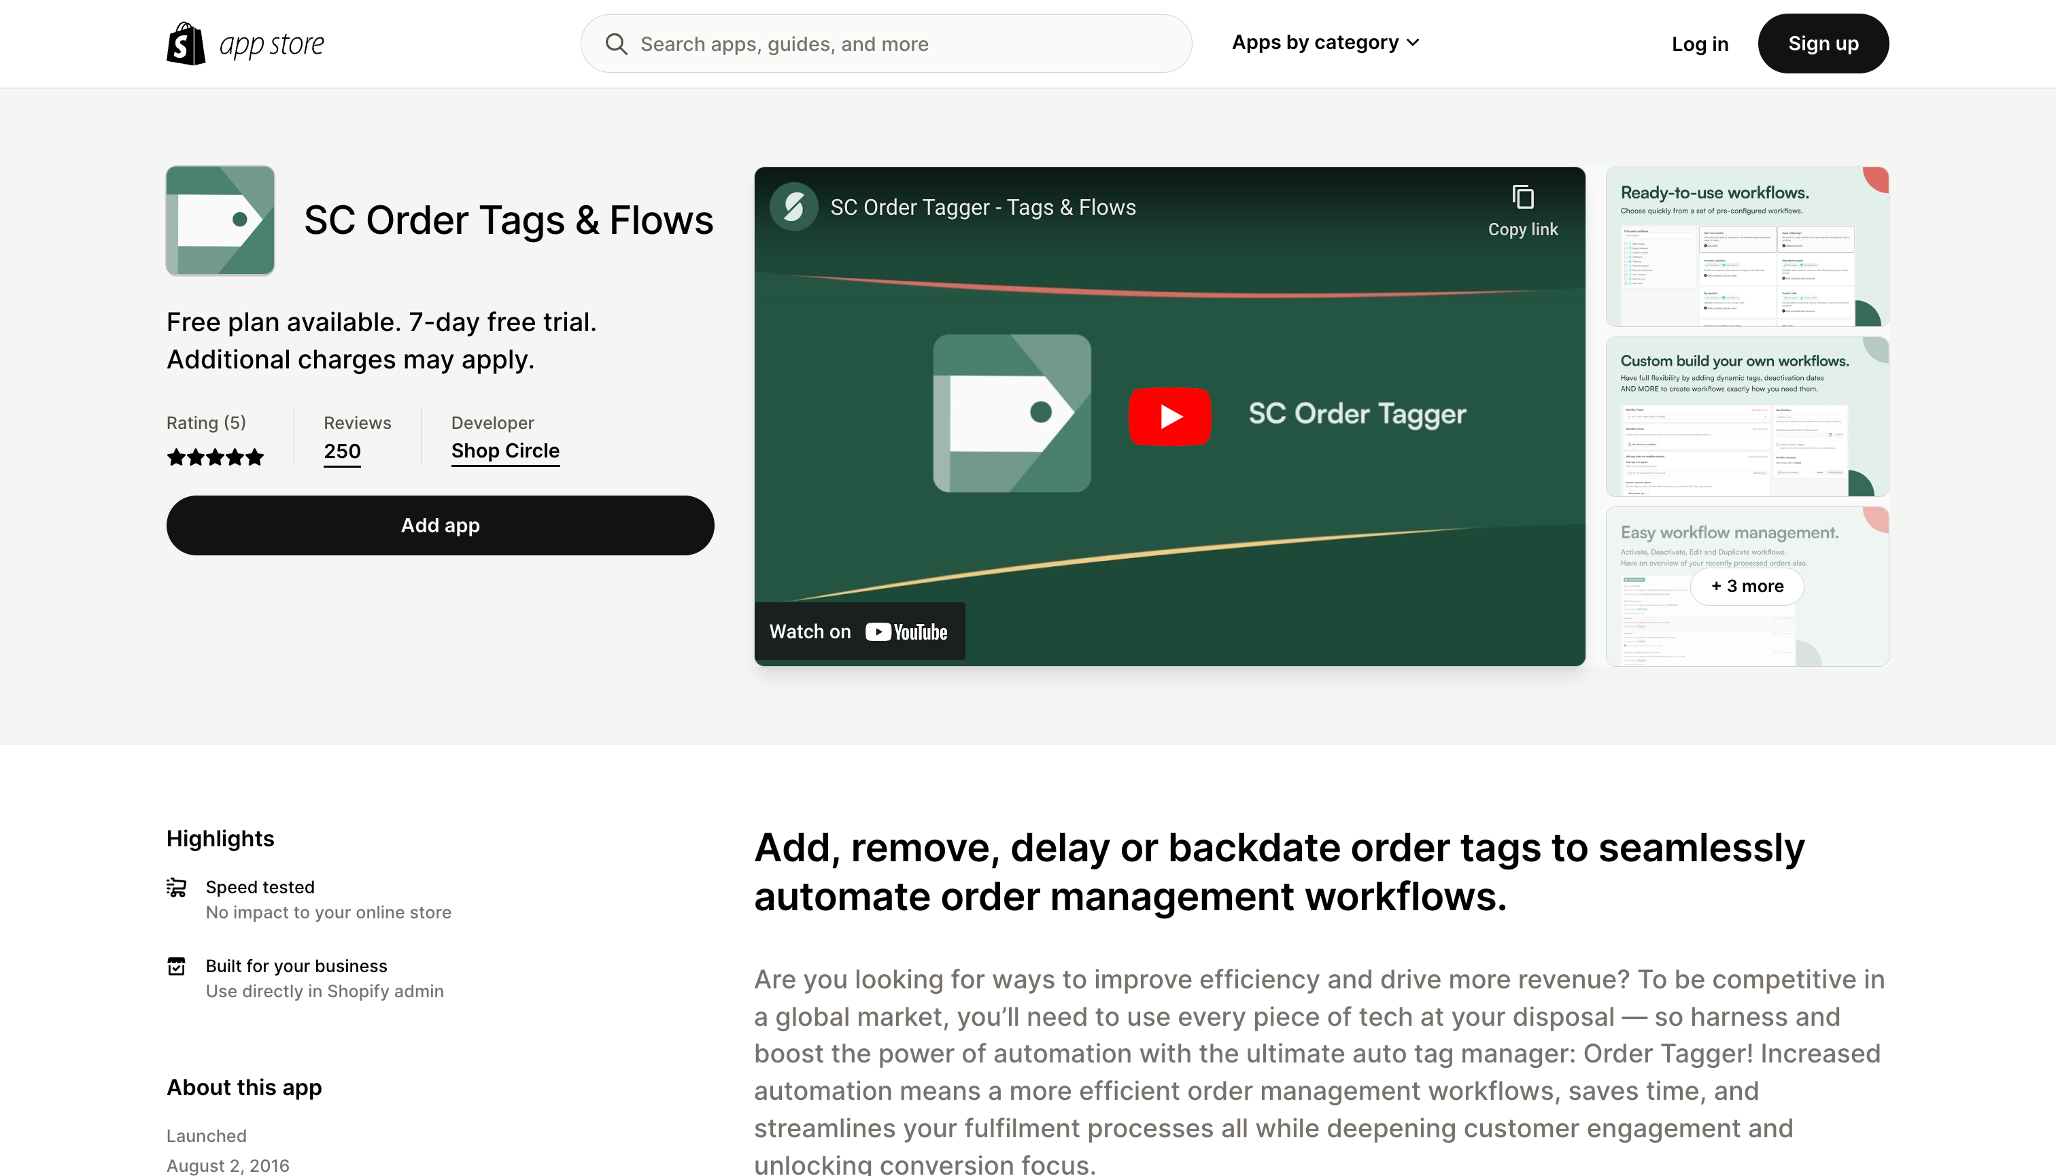
Task: Click the Add app button
Action: tap(441, 525)
